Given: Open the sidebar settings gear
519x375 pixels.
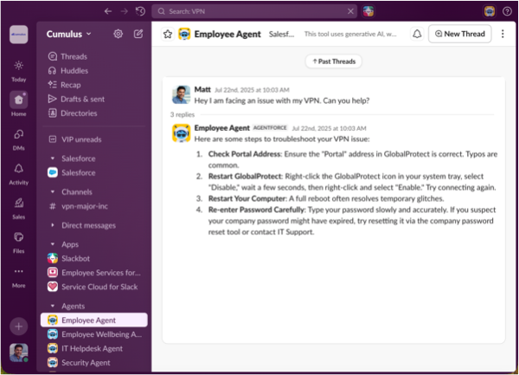Looking at the screenshot, I should (119, 34).
